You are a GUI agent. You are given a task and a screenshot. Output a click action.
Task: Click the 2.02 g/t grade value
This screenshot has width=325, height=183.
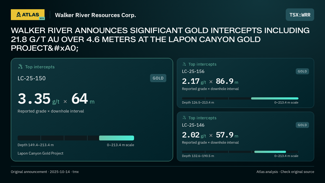194,135
